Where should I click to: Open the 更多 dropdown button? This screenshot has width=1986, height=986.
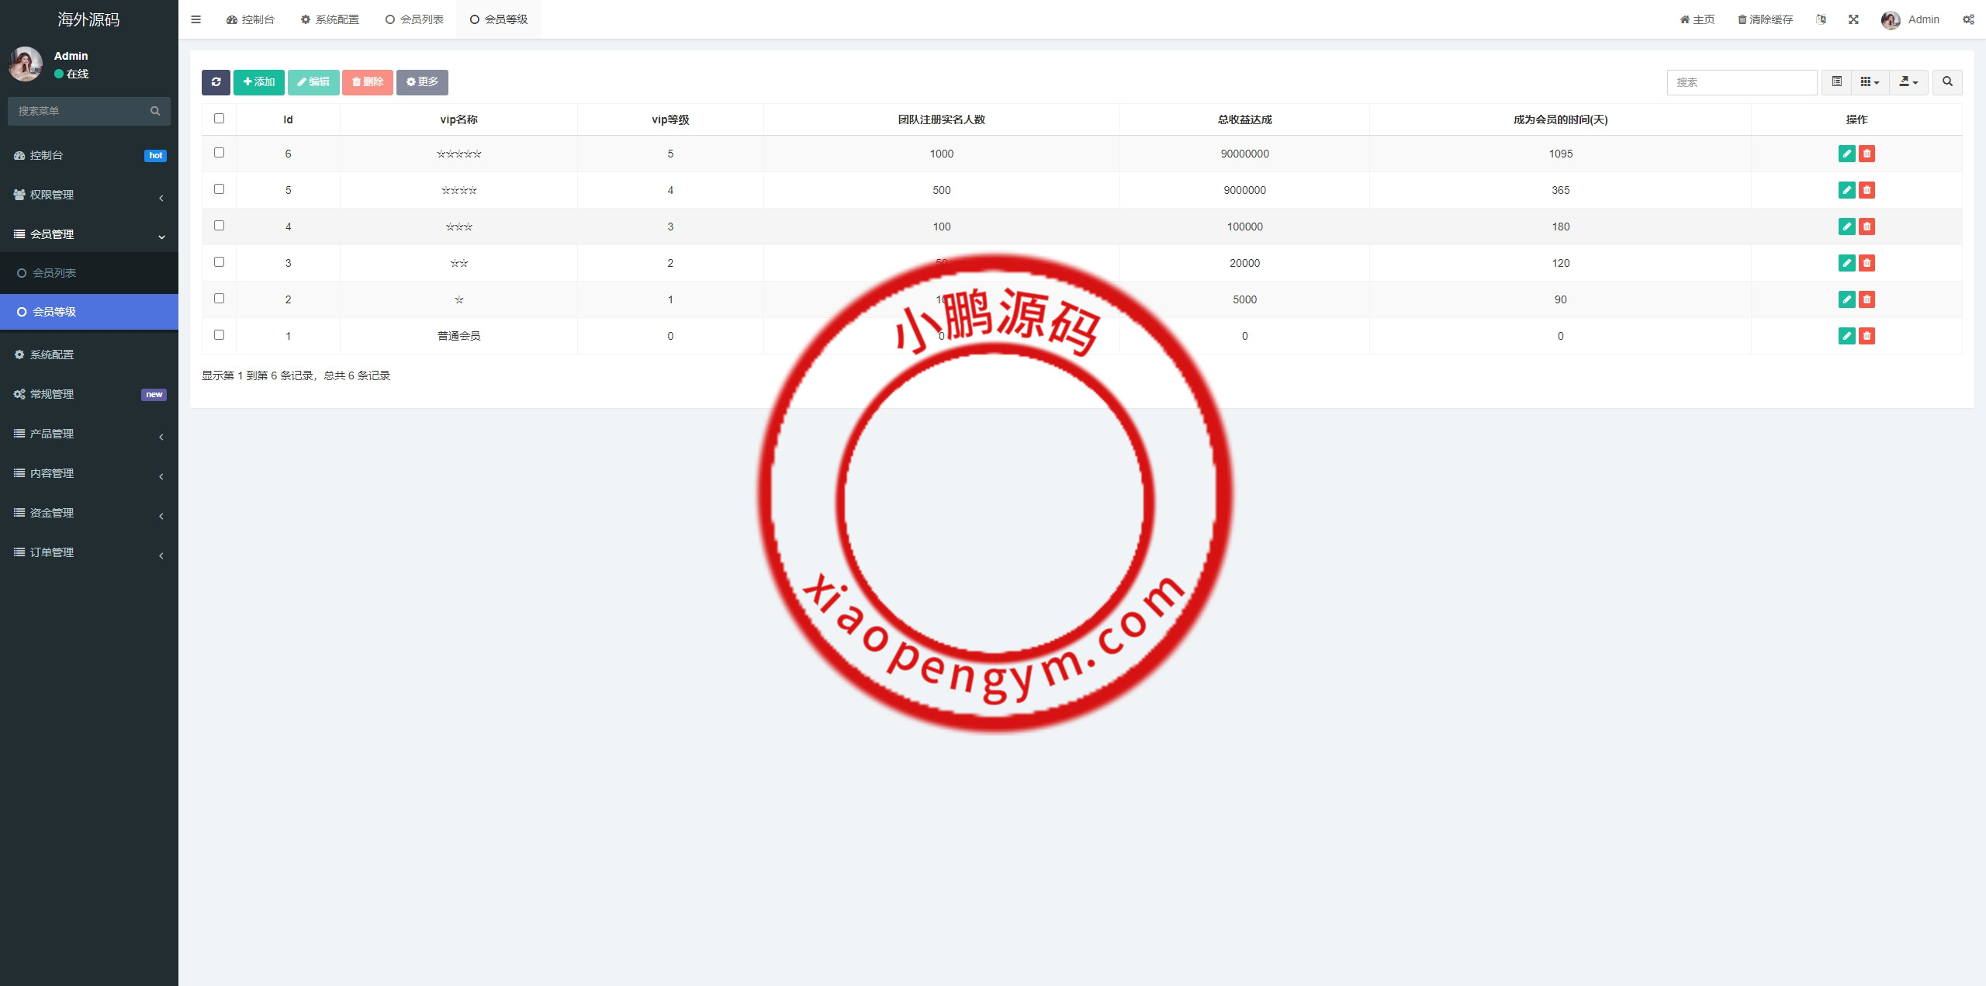[x=422, y=82]
